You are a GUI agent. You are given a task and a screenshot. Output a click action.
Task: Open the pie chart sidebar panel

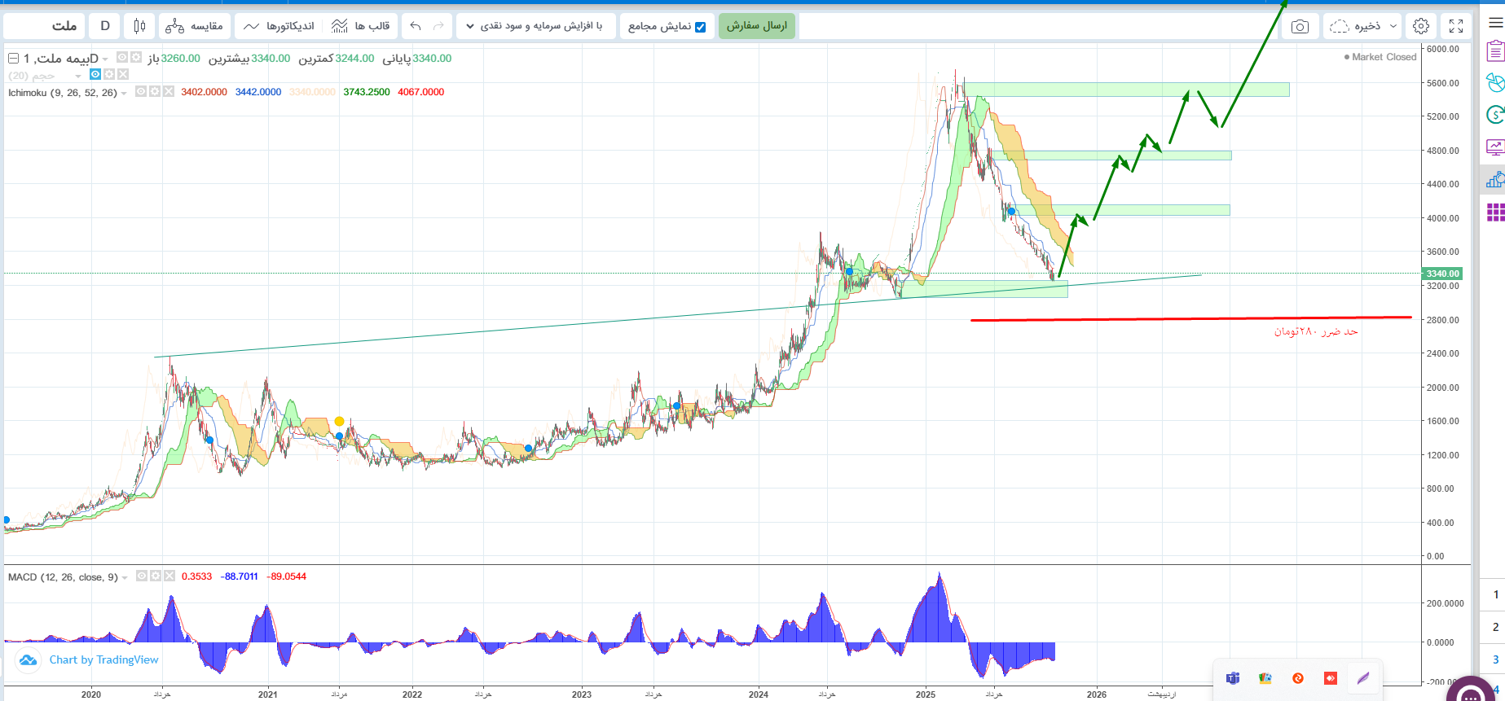click(x=1494, y=83)
